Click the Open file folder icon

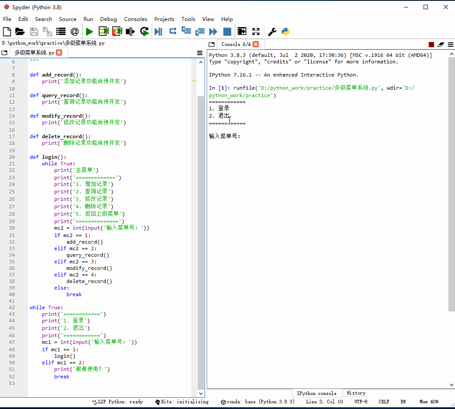pyautogui.click(x=20, y=31)
